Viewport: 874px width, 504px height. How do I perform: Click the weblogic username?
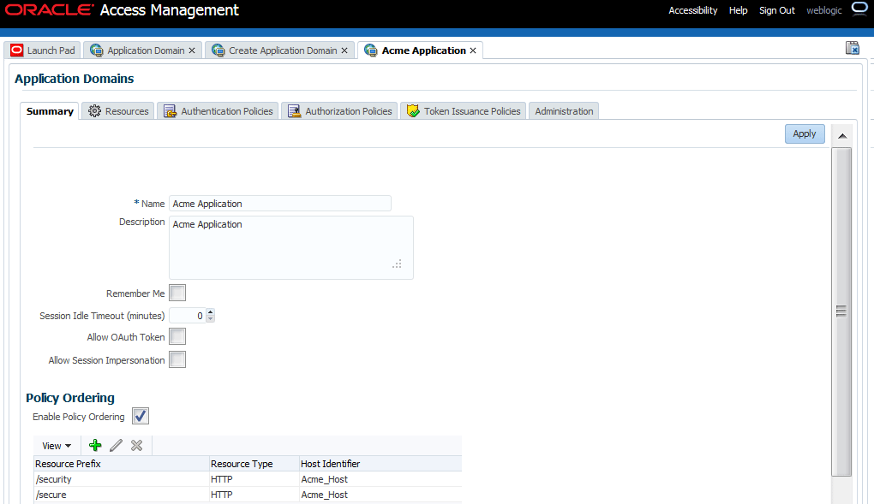point(823,10)
